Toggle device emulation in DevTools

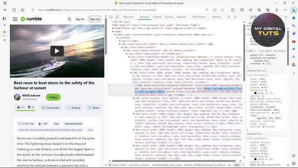117,17
